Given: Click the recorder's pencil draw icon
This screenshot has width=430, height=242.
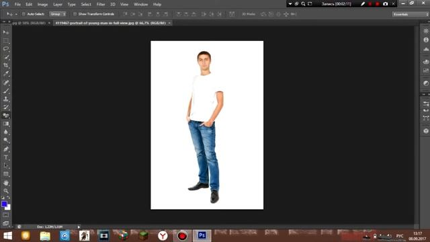Looking at the screenshot, I should [x=363, y=4].
